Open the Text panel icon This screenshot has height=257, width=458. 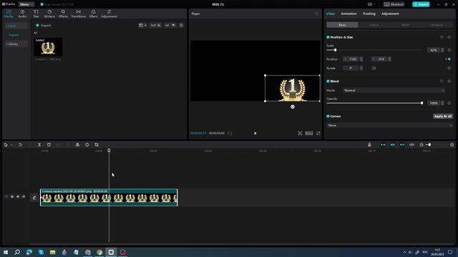coord(36,14)
